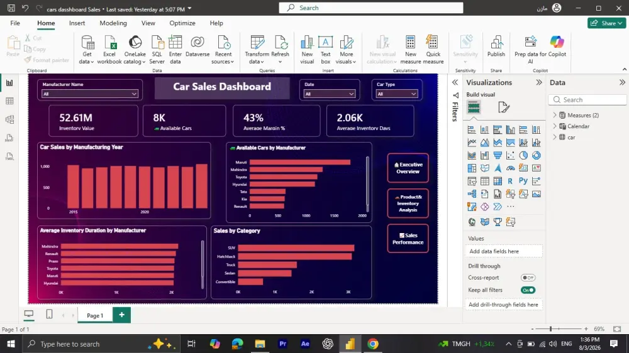The height and width of the screenshot is (353, 629).
Task: Expand the Calendar table
Action: [x=555, y=126]
